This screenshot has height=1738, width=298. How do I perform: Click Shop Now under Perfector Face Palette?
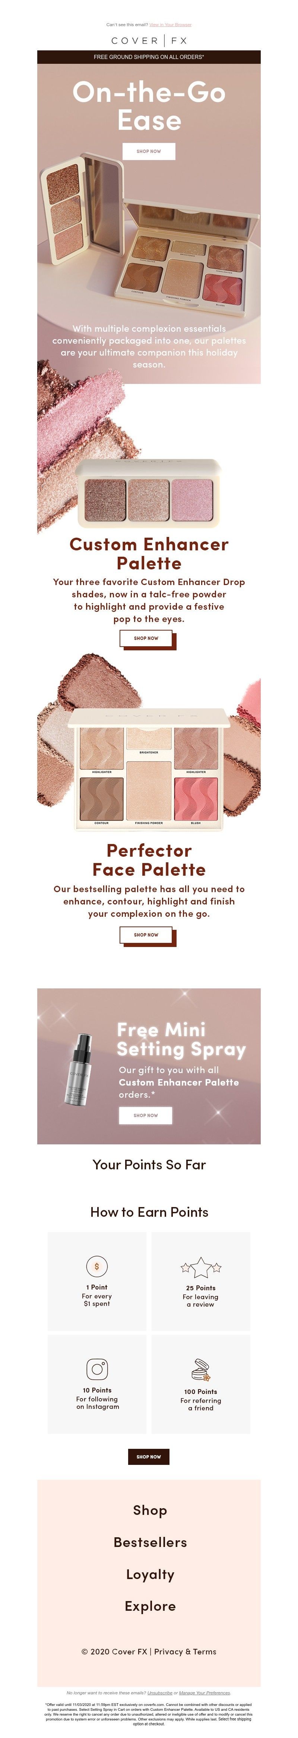click(146, 934)
